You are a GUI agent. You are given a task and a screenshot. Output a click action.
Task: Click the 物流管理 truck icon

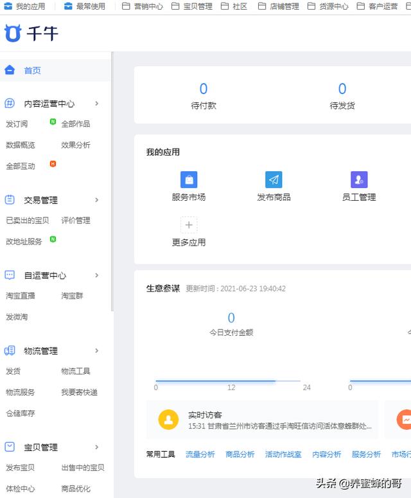10,351
